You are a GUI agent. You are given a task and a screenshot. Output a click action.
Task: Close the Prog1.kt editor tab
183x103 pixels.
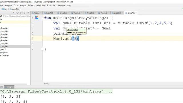(x=54, y=13)
